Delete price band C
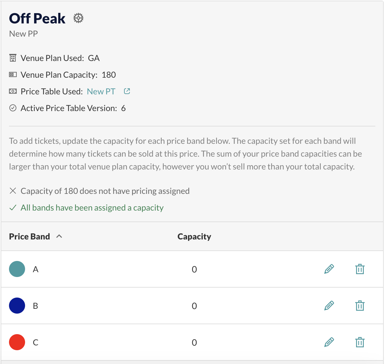Image resolution: width=385 pixels, height=364 pixels. tap(360, 342)
